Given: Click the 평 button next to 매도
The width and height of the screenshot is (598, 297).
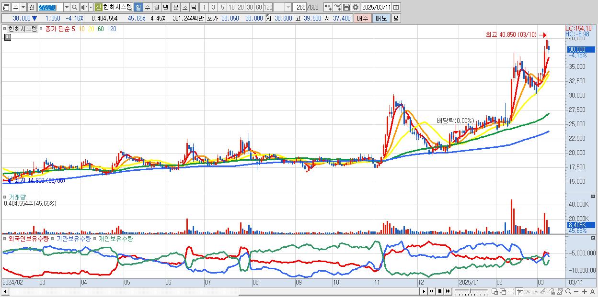Looking at the screenshot, I should [396, 18].
